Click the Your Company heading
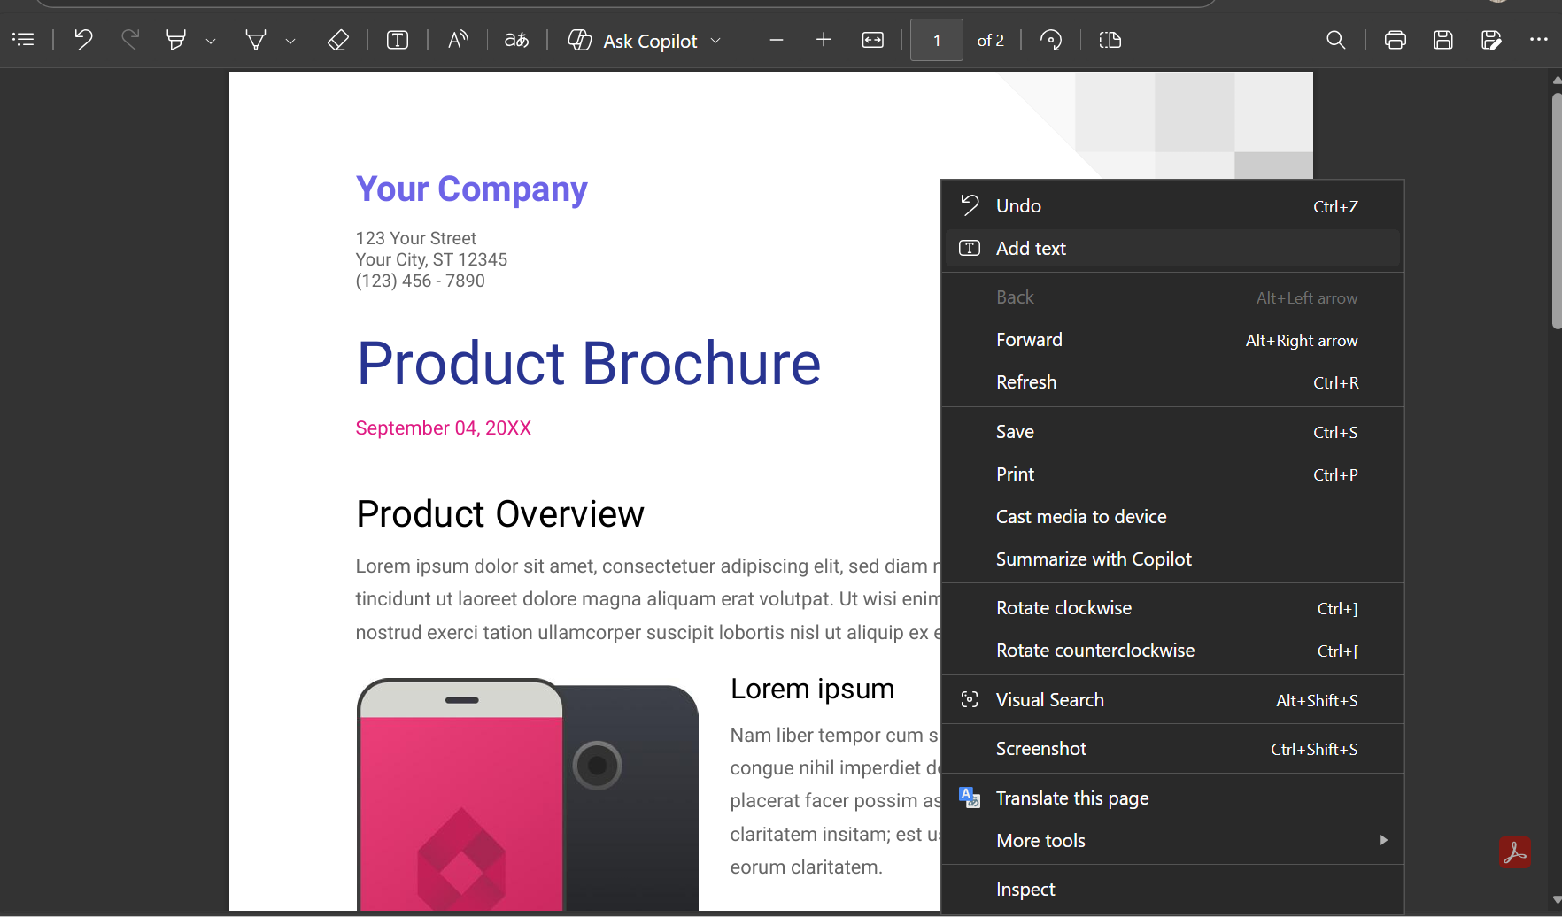The image size is (1562, 917). [472, 189]
